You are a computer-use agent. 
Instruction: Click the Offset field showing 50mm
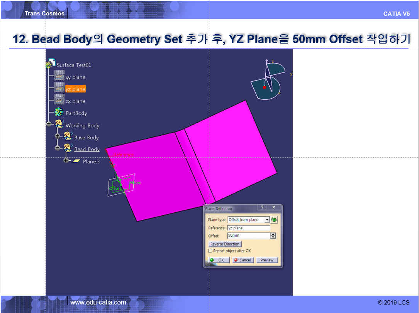click(x=249, y=236)
